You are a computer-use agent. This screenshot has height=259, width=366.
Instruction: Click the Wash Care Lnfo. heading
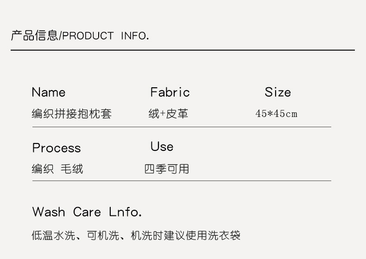pos(87,212)
